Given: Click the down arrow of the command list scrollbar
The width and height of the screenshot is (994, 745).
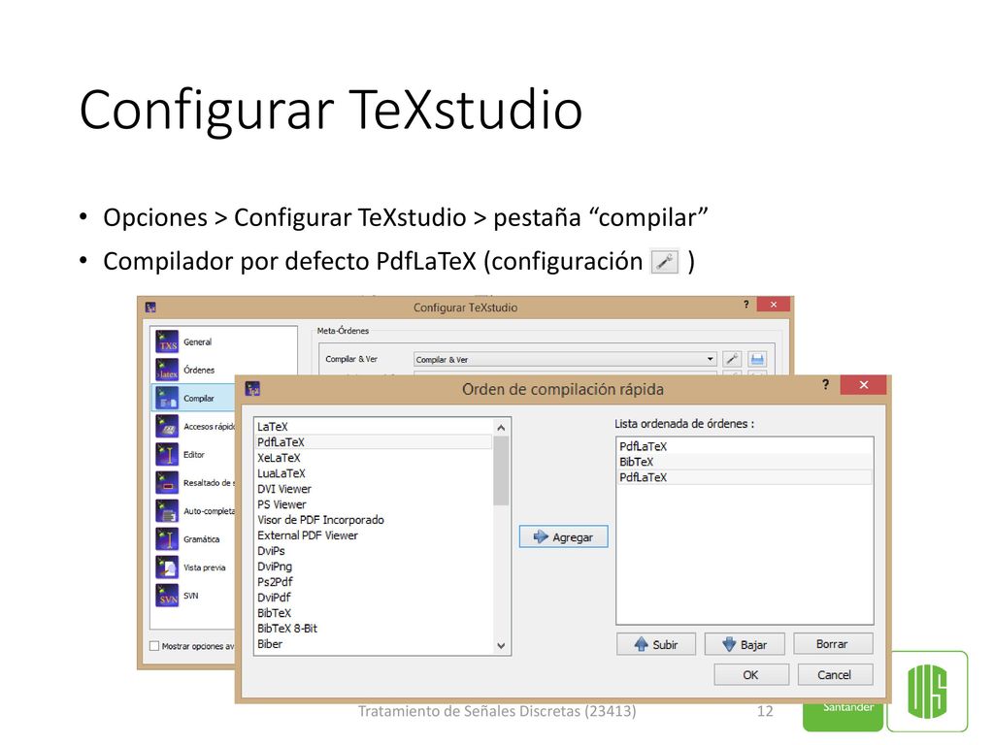Looking at the screenshot, I should point(501,645).
